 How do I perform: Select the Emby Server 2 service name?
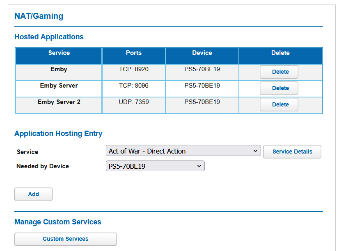pyautogui.click(x=59, y=102)
